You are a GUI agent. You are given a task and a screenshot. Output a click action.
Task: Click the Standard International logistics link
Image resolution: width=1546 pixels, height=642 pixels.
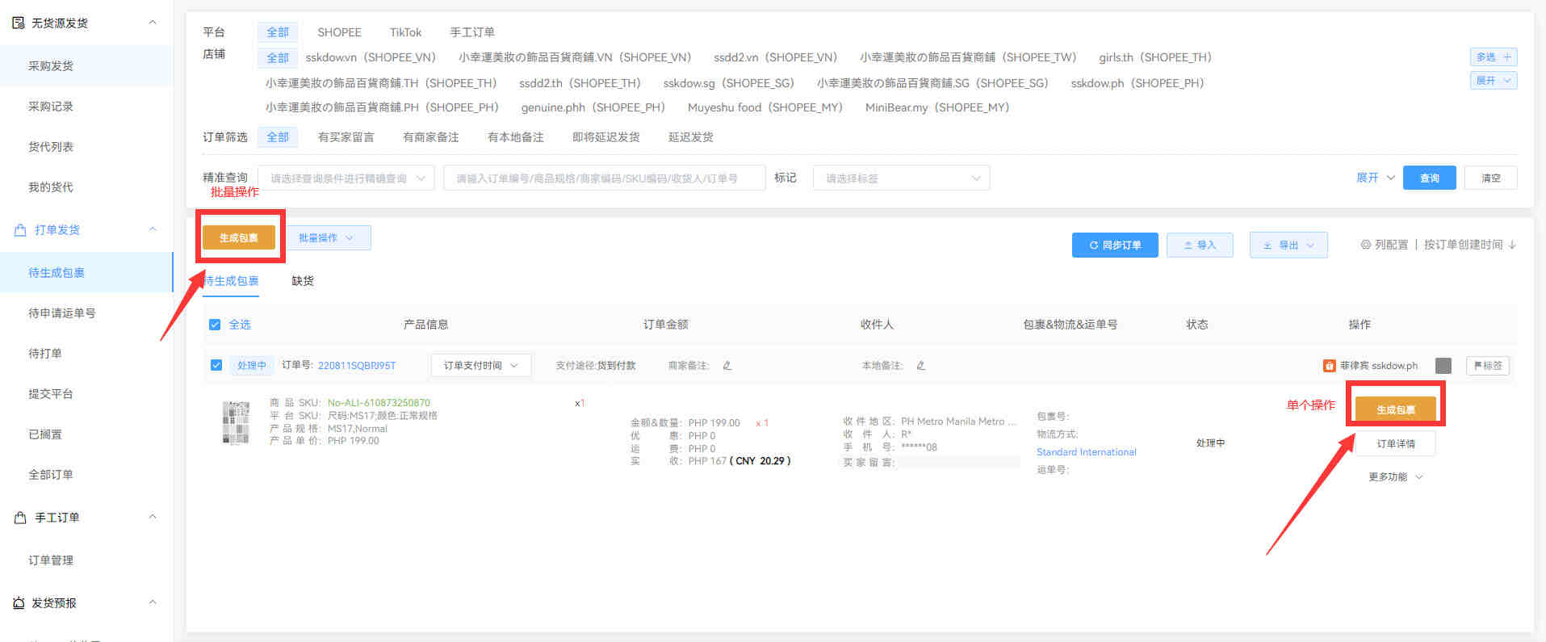click(x=1086, y=452)
